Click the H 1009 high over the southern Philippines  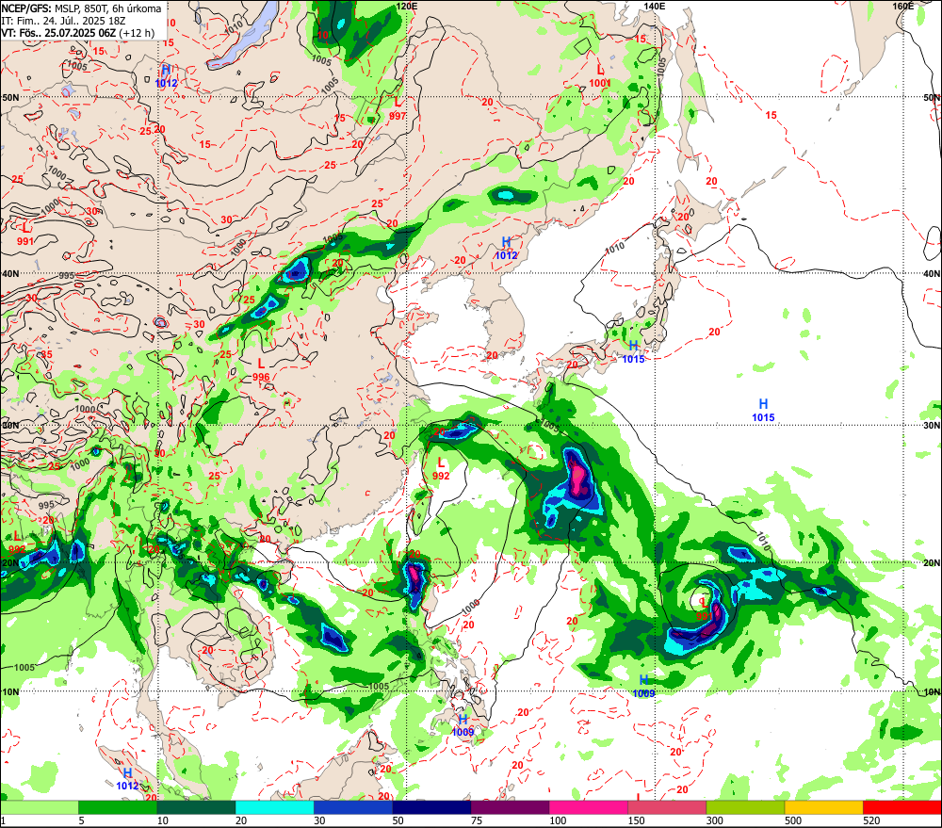point(463,725)
